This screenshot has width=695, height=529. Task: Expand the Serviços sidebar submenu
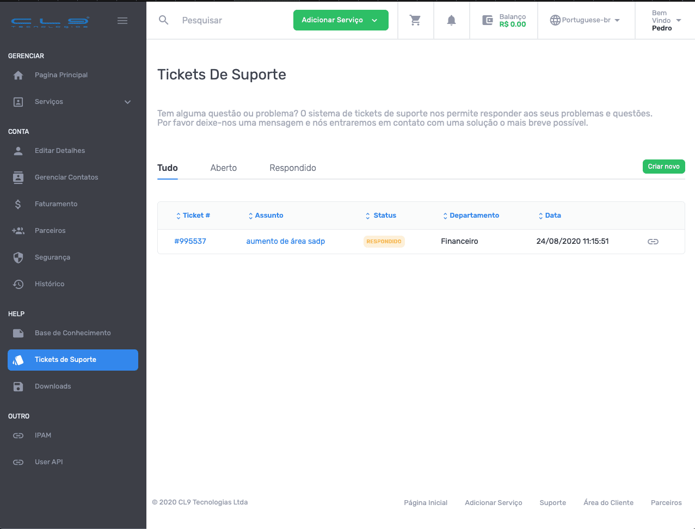pos(127,102)
